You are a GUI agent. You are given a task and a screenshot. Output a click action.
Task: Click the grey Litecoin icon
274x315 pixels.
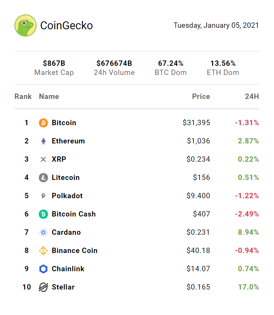(x=43, y=178)
